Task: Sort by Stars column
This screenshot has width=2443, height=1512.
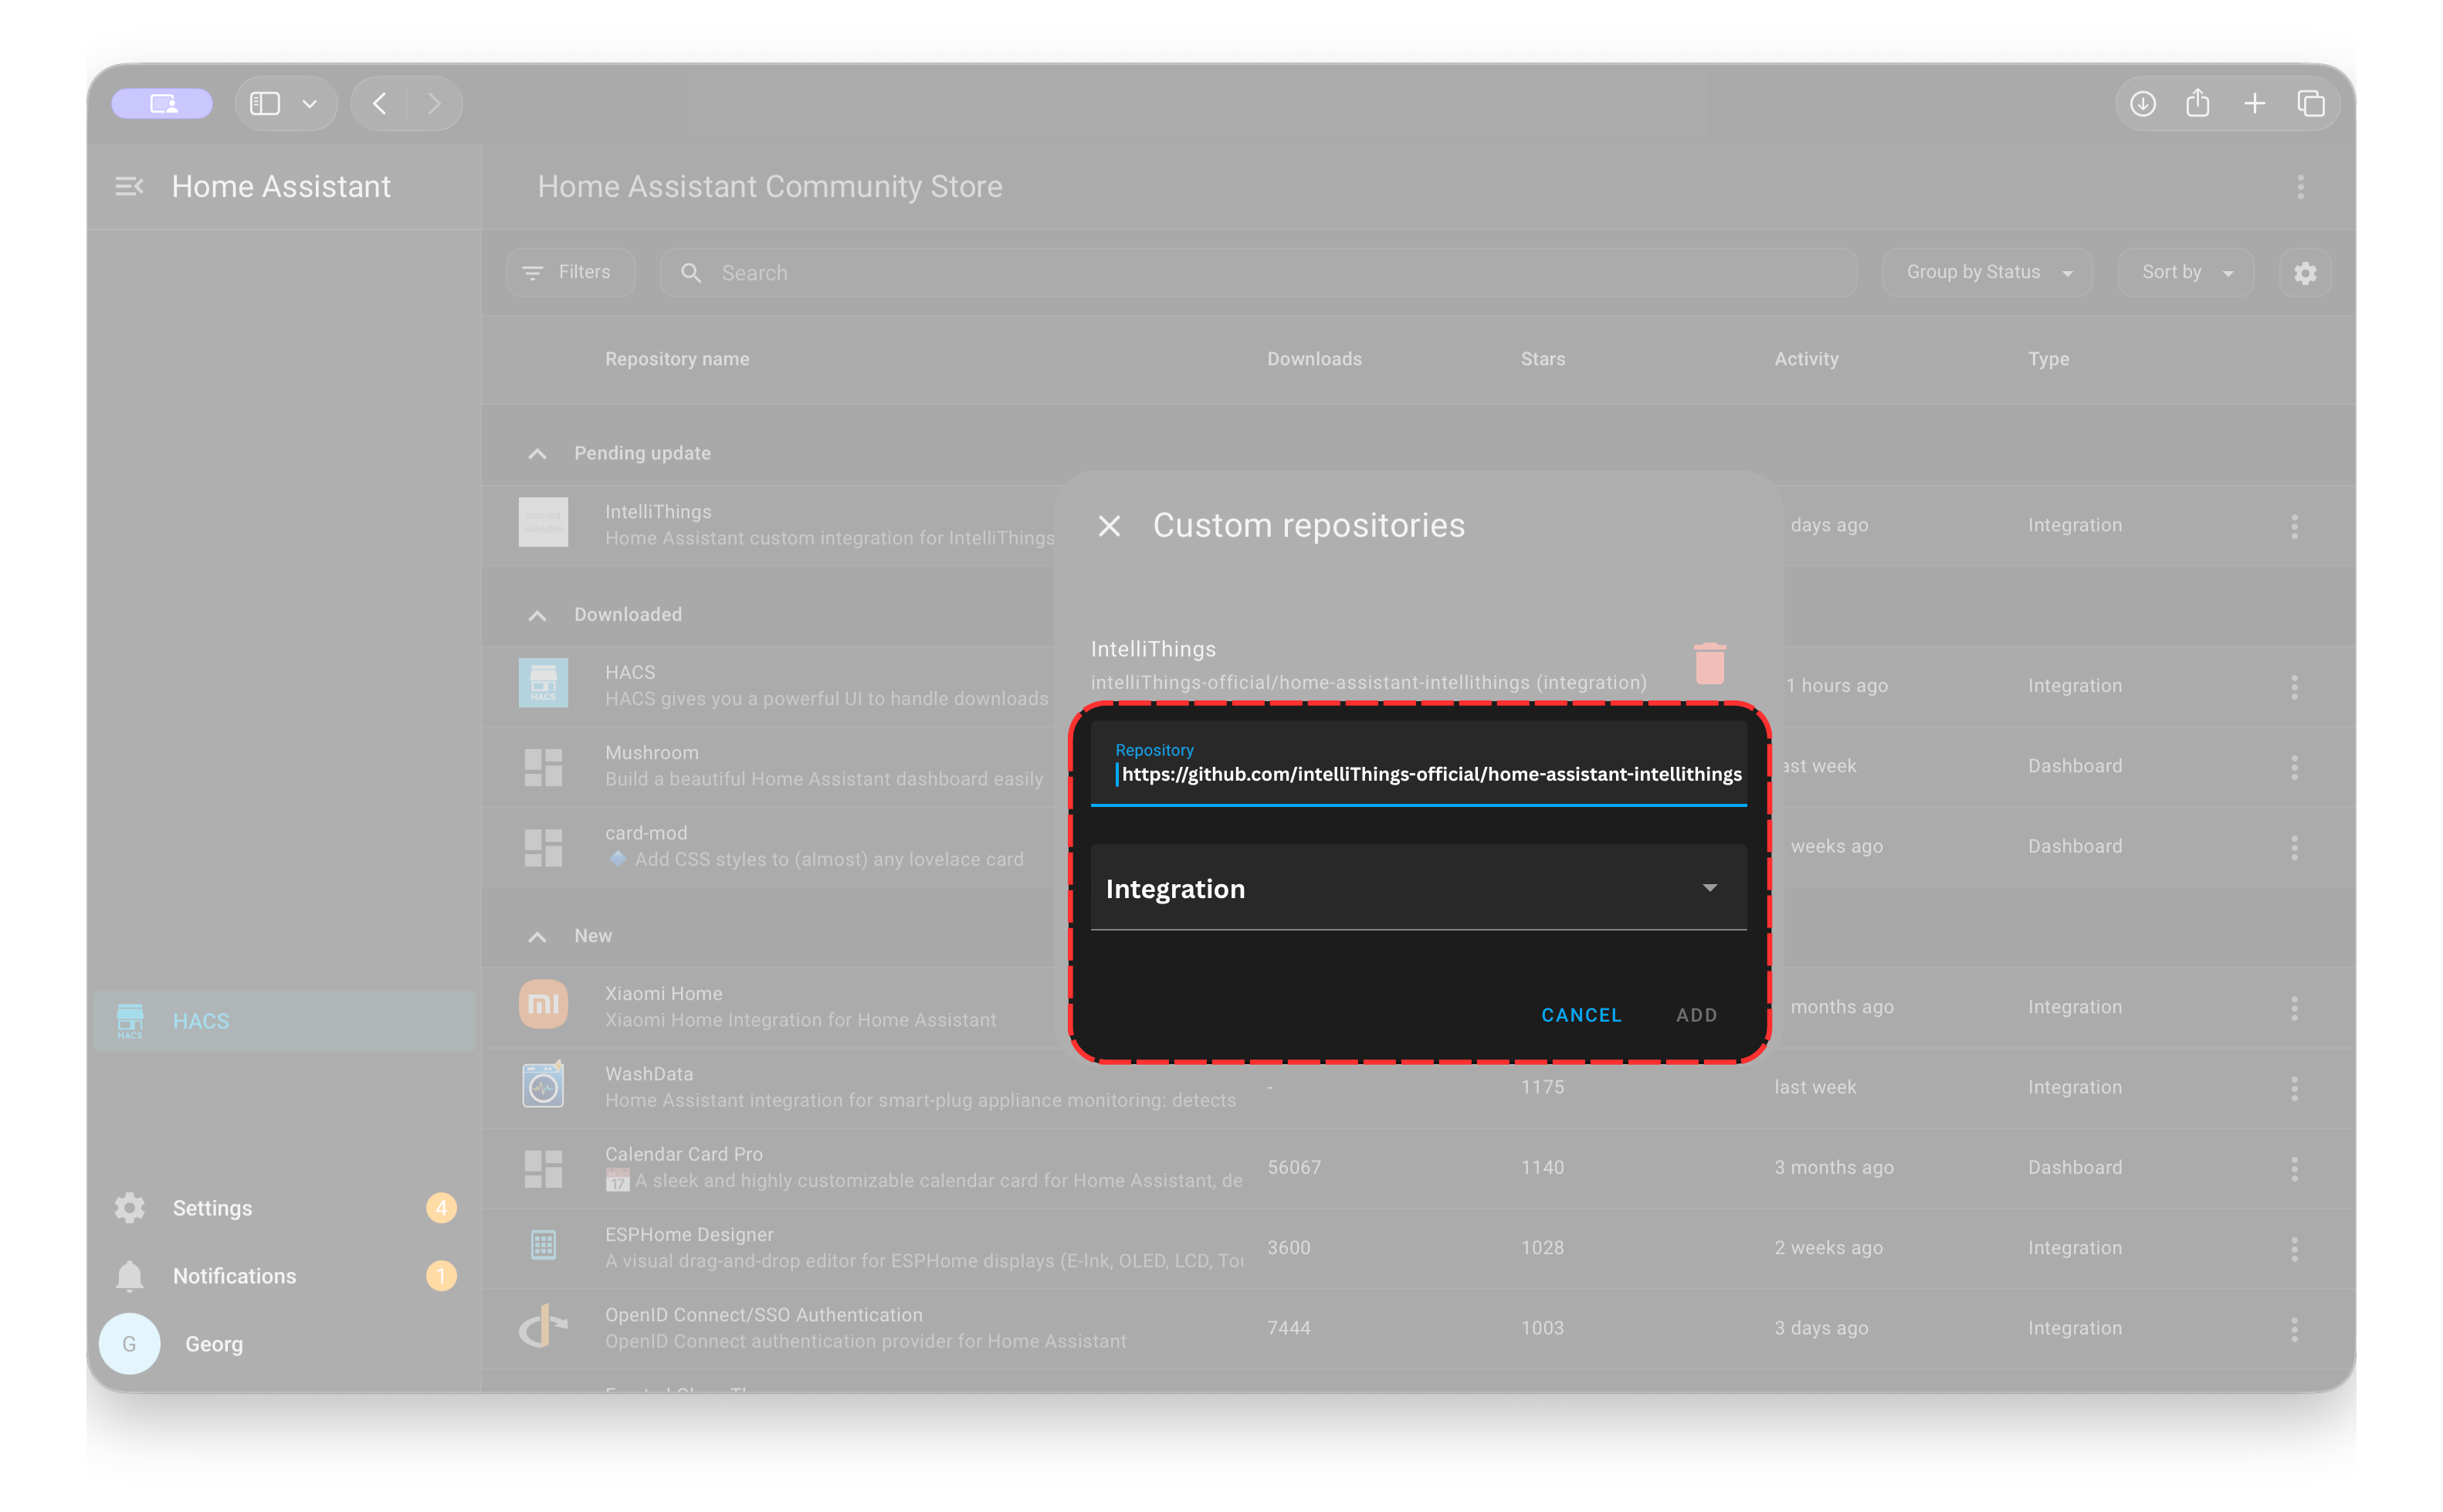Action: pos(1543,359)
